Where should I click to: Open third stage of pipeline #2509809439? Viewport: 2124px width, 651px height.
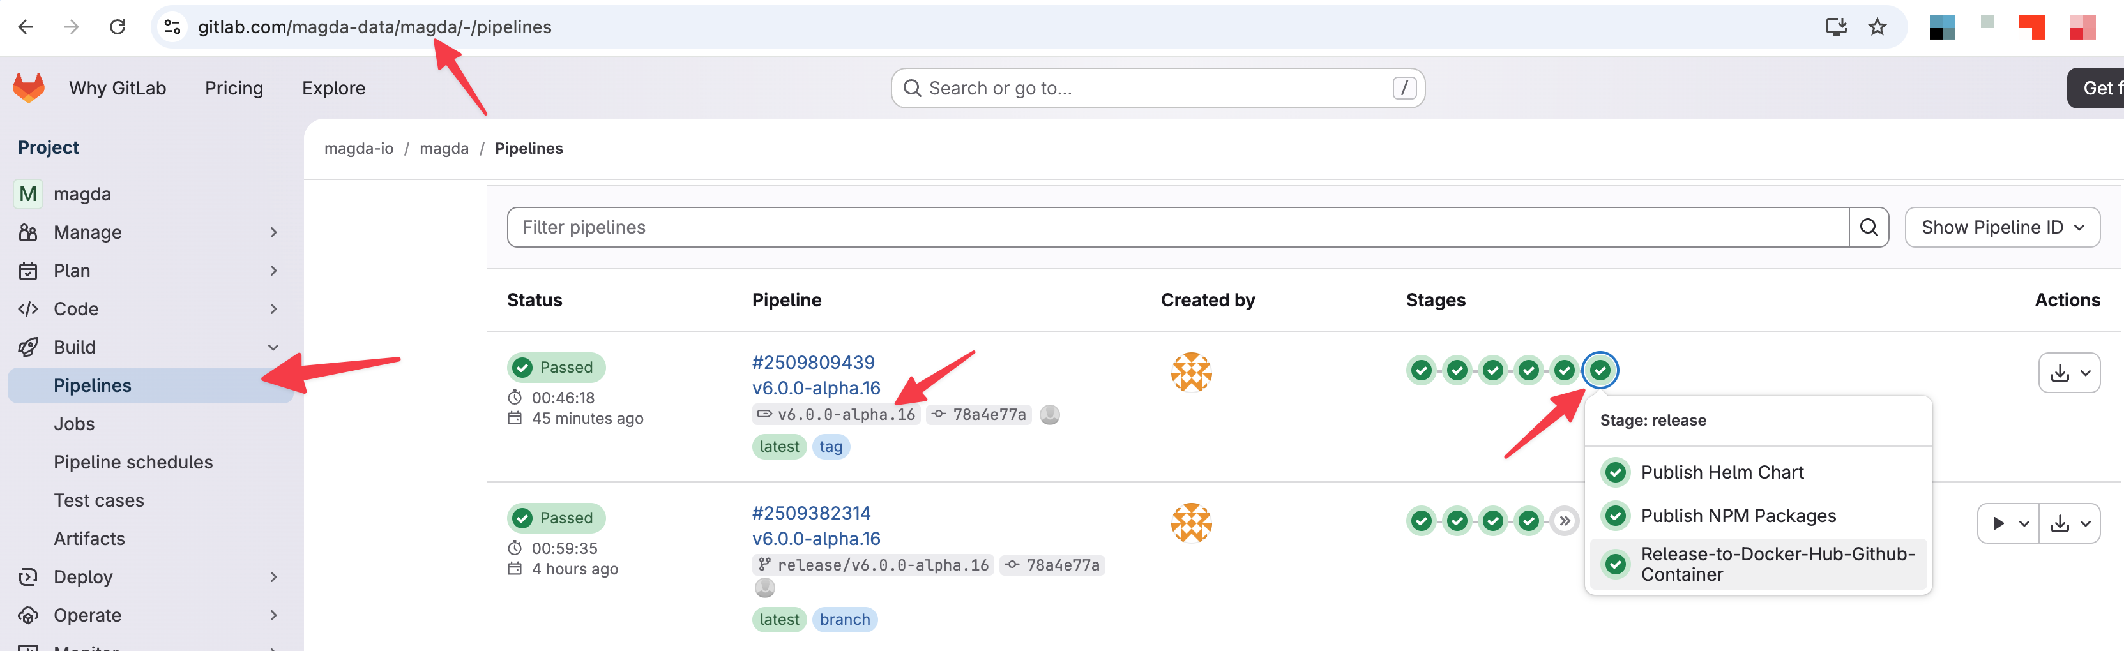1493,371
